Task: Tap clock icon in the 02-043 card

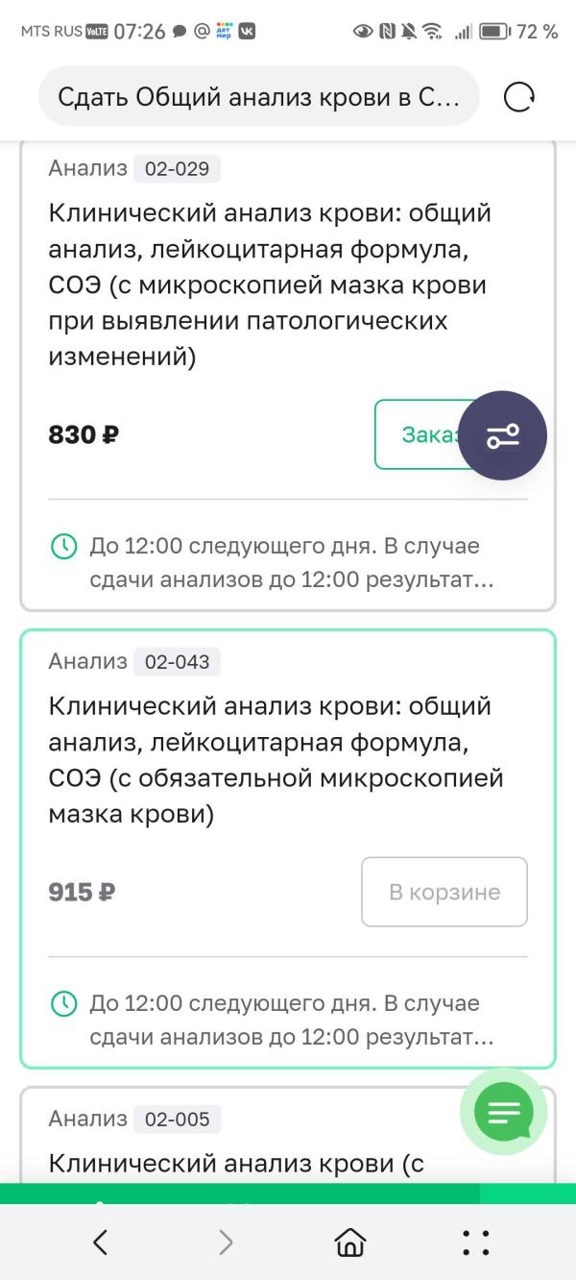Action: pyautogui.click(x=63, y=1004)
